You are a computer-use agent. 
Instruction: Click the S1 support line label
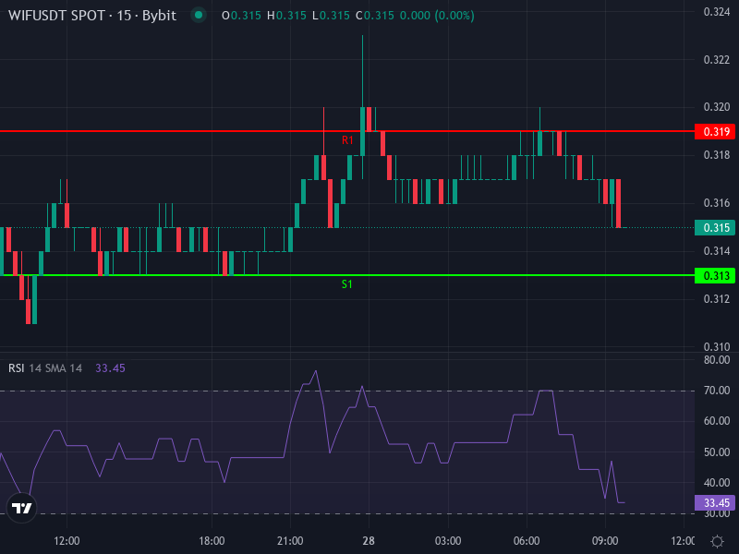pyautogui.click(x=345, y=284)
